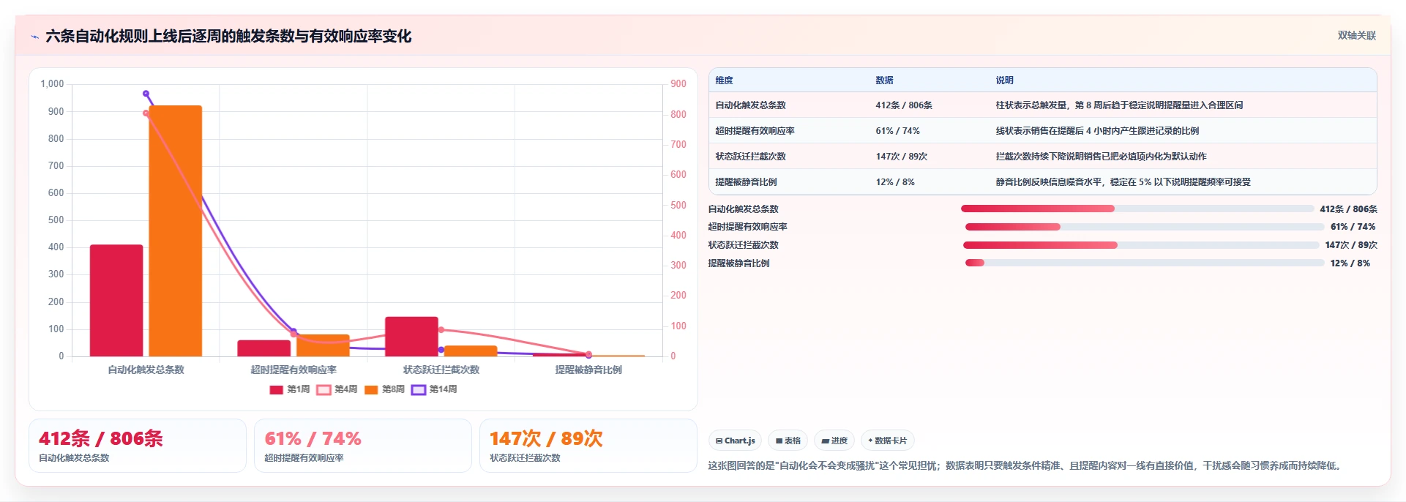Click the 数据卡片 tag pill
The image size is (1406, 502).
tap(888, 441)
